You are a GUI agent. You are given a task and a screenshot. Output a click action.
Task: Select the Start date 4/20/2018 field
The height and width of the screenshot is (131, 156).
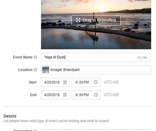coord(55,82)
